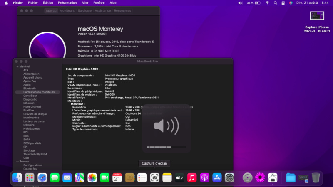This screenshot has width=333, height=187.
Task: Open Launchpad in the Dock
Action: 30,178
